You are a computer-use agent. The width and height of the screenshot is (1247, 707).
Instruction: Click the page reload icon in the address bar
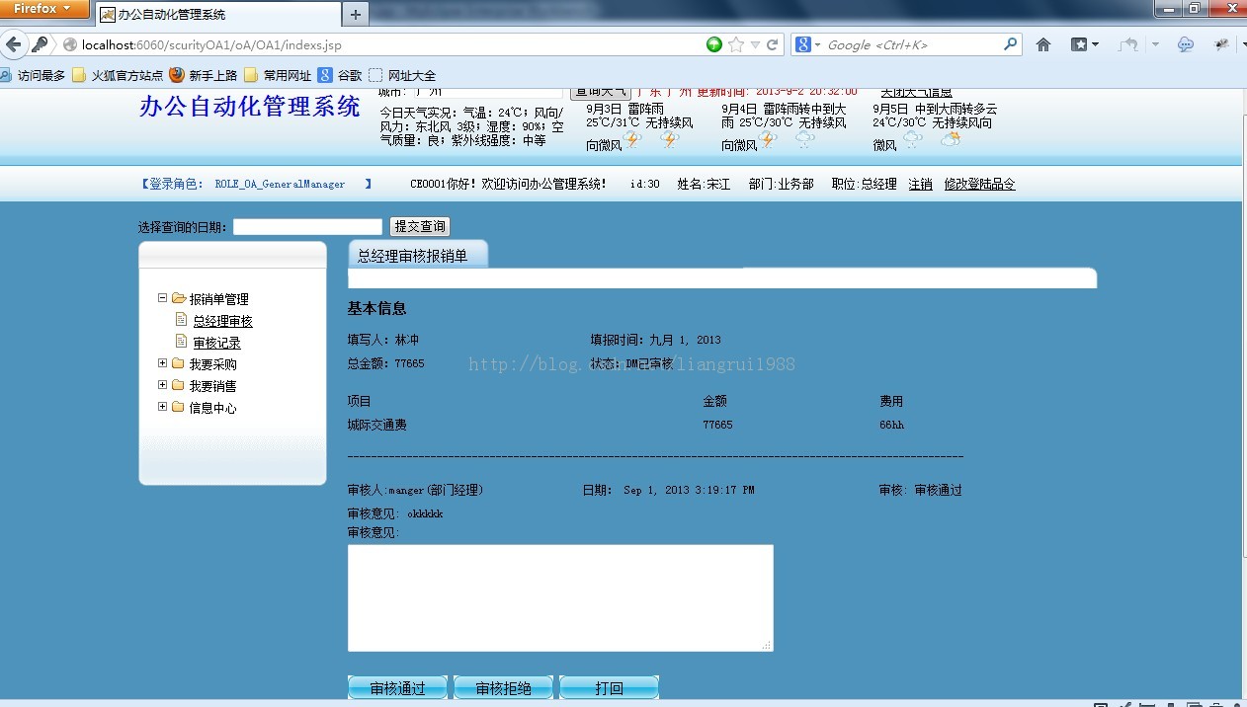(774, 44)
